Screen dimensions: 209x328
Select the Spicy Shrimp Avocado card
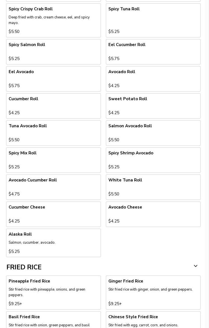(x=153, y=160)
